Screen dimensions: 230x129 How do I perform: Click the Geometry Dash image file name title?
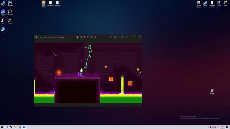point(52,37)
